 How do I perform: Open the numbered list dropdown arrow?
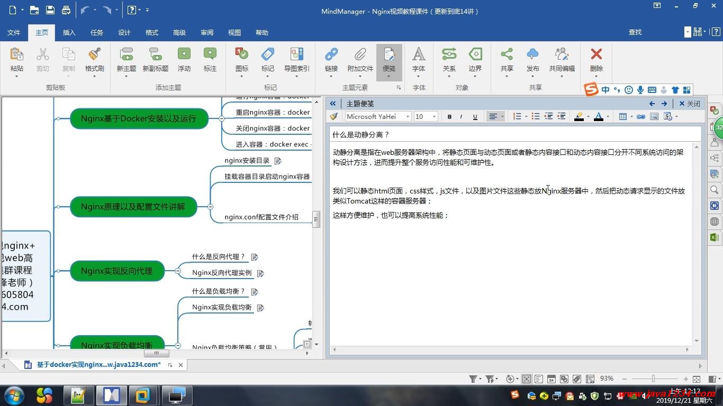526,116
